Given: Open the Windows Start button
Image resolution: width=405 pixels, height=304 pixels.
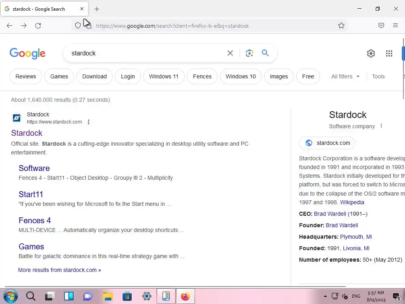Looking at the screenshot, I should (x=11, y=296).
